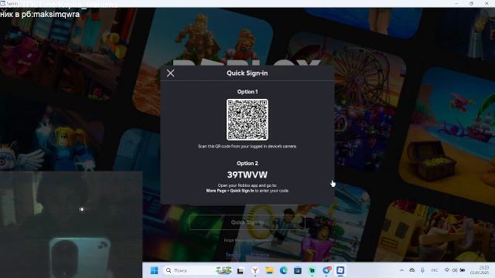
Task: Open volume control from the tray
Action: click(455, 270)
